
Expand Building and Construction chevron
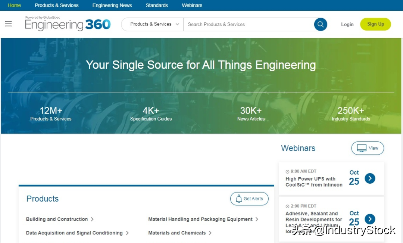pos(92,219)
